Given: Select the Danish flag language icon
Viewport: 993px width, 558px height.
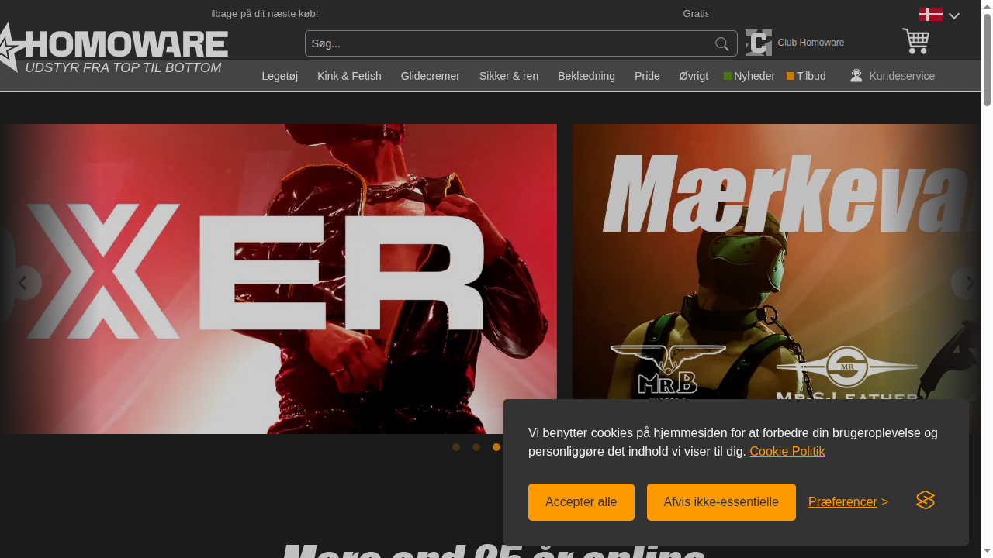Looking at the screenshot, I should pos(931,15).
